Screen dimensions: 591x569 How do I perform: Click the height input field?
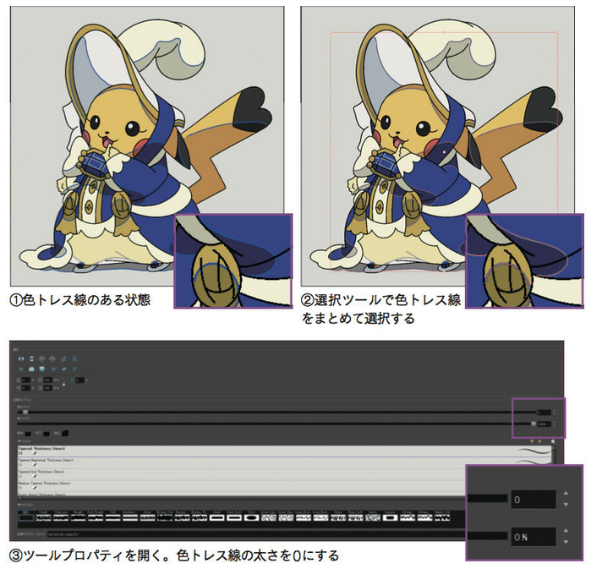(x=47, y=388)
